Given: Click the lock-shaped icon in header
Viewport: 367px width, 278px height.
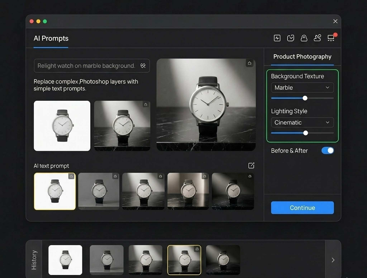Looking at the screenshot, I should click(x=304, y=38).
